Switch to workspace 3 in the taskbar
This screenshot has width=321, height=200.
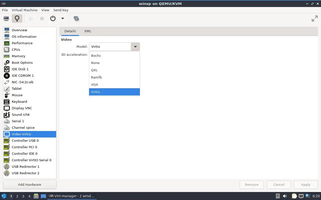(x=23, y=196)
